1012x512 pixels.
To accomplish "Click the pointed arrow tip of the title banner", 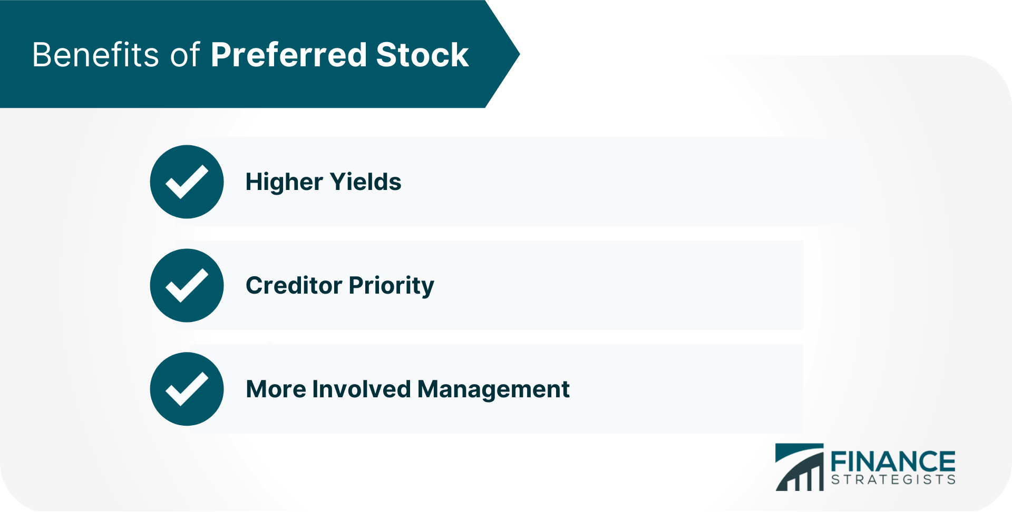I will pyautogui.click(x=503, y=54).
